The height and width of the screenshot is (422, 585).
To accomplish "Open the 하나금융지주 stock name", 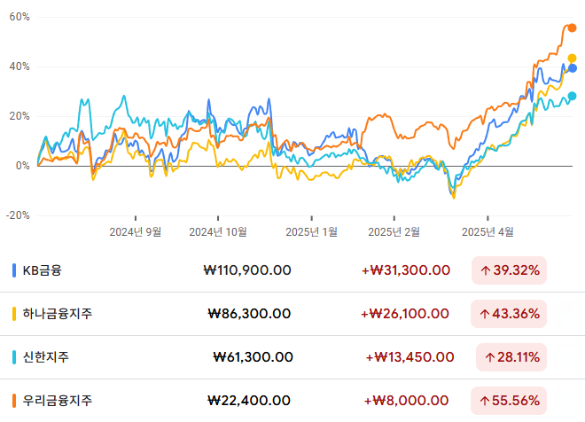I will coord(58,313).
